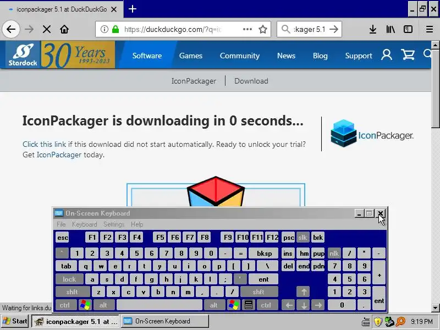Toggle the left alt key
This screenshot has width=440, height=330.
103,305
